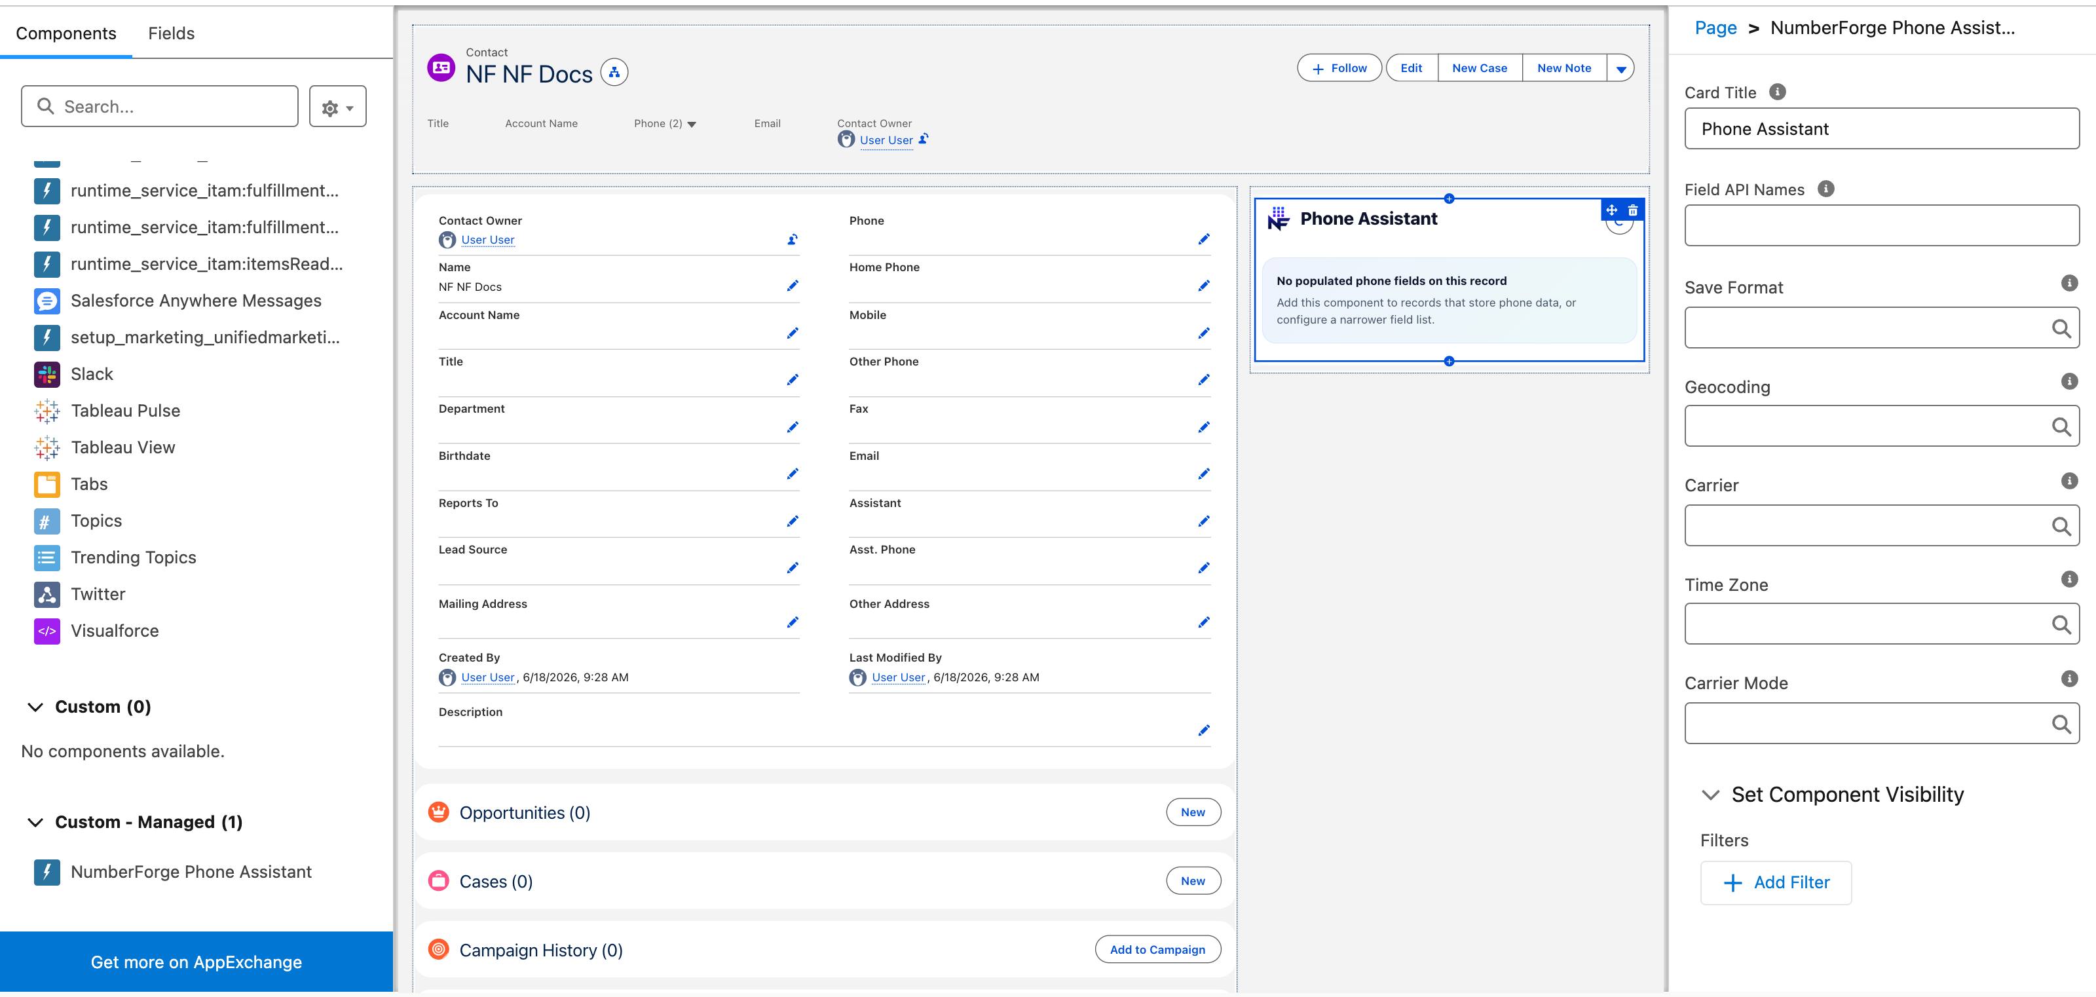
Task: Collapse the Custom - Managed (1) section
Action: click(35, 823)
